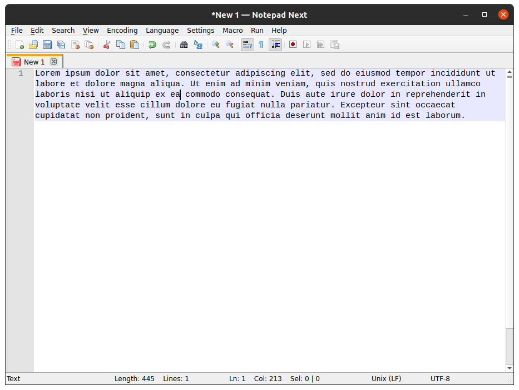519x390 pixels.
Task: Cut selected text using the scissors icon
Action: (107, 45)
